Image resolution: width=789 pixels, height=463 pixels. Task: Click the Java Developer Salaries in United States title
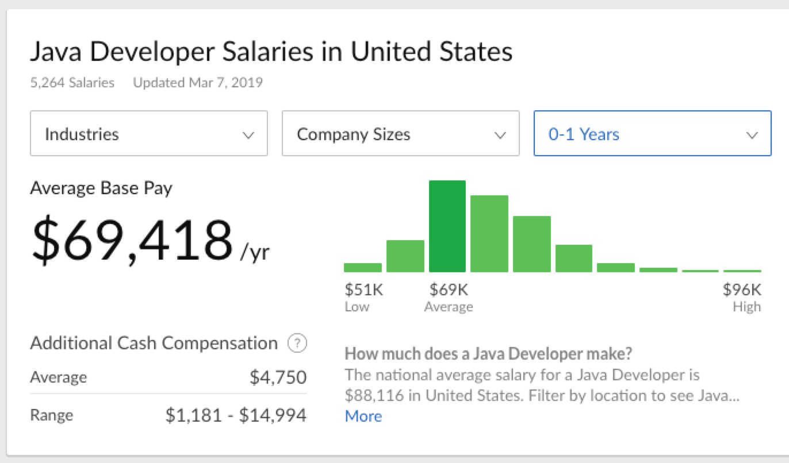[x=271, y=52]
